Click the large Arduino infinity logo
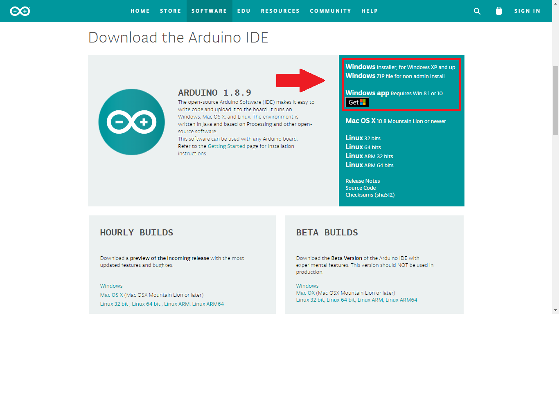 pyautogui.click(x=132, y=122)
